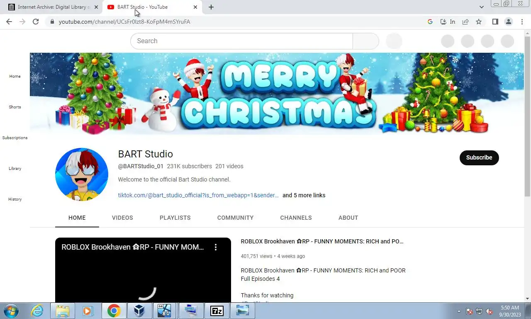Switch to the PLAYLISTS tab
This screenshot has width=531, height=319.
tap(175, 218)
